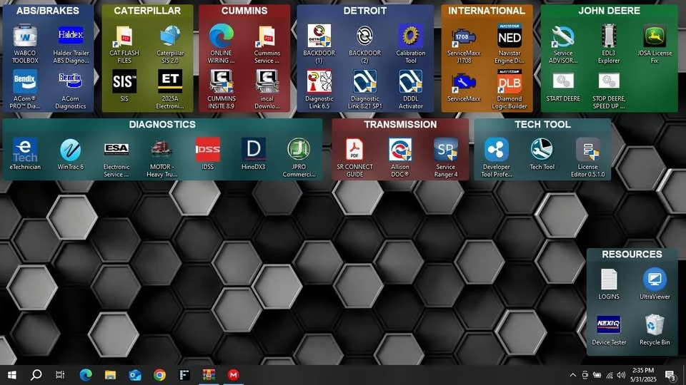This screenshot has width=686, height=385.
Task: Open HinoDX3 icon
Action: coord(253,154)
